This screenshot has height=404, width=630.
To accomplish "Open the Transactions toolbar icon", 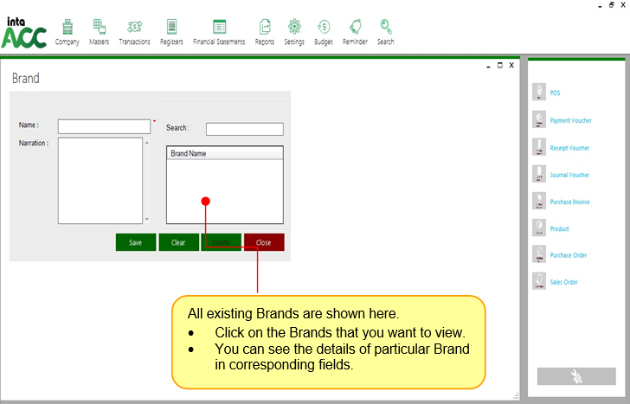I will point(134,28).
